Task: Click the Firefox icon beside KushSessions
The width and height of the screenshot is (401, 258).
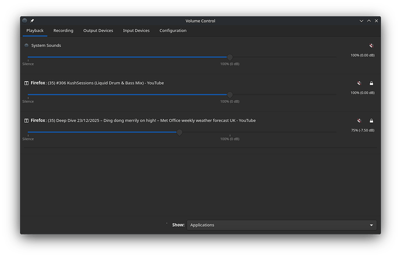Action: tap(26, 83)
